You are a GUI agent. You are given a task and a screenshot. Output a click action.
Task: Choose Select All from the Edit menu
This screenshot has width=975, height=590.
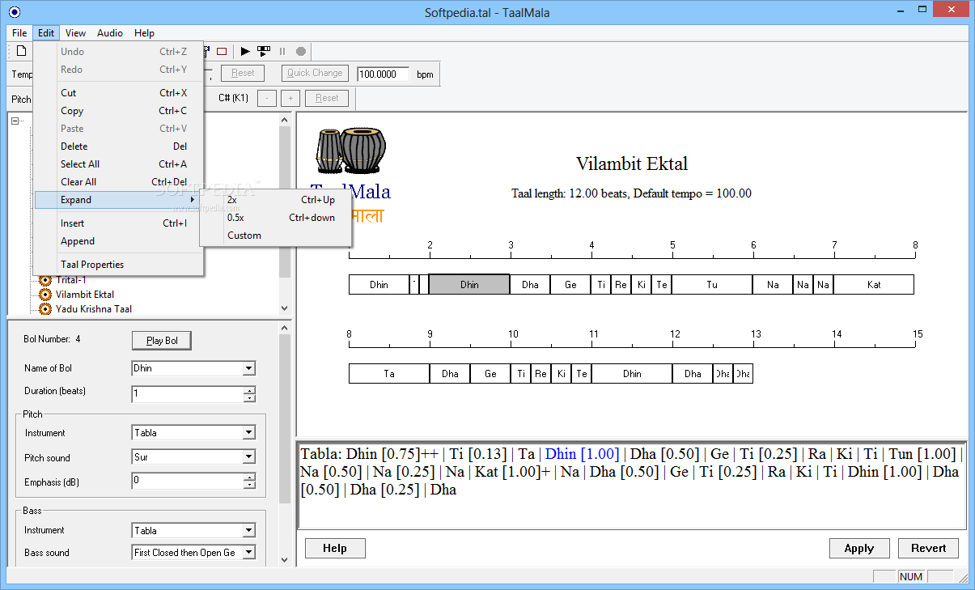pos(119,164)
